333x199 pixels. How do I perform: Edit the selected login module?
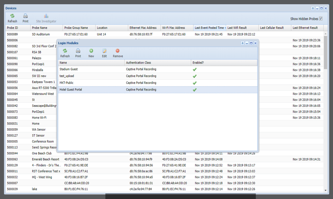coord(104,53)
